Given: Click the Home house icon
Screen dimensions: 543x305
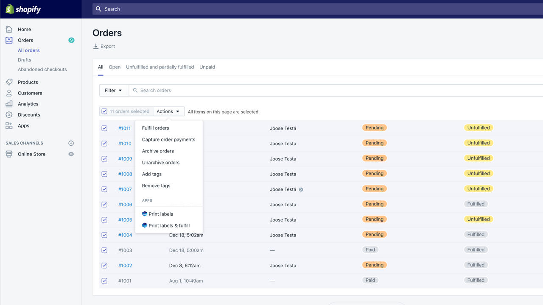Looking at the screenshot, I should (x=9, y=29).
